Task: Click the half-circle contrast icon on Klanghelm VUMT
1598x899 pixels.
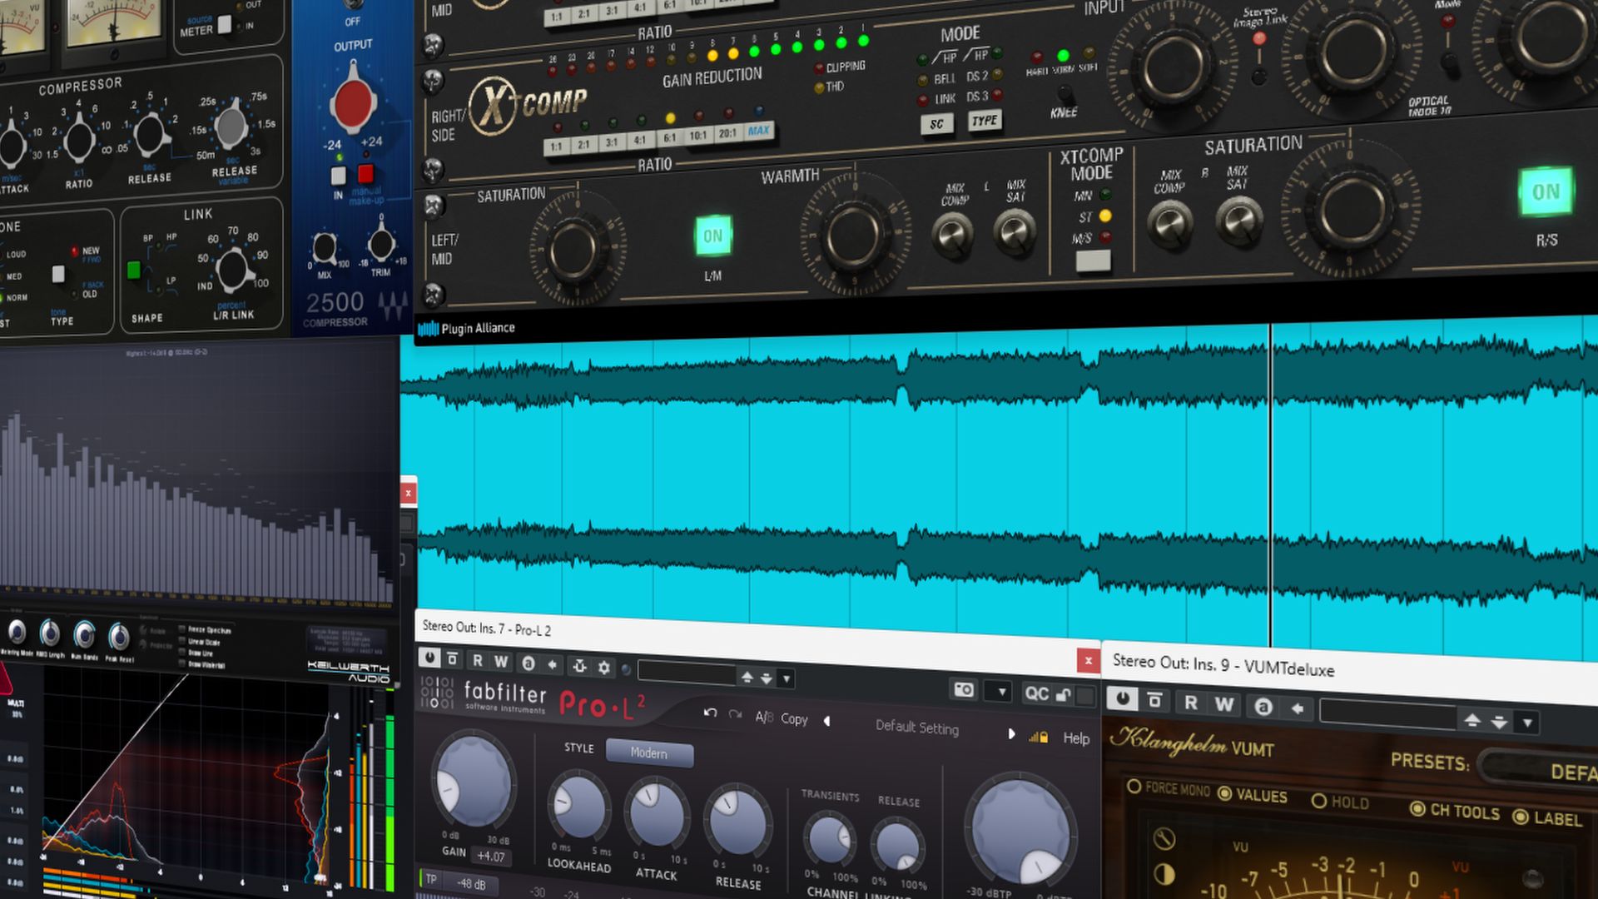Action: tap(1164, 874)
